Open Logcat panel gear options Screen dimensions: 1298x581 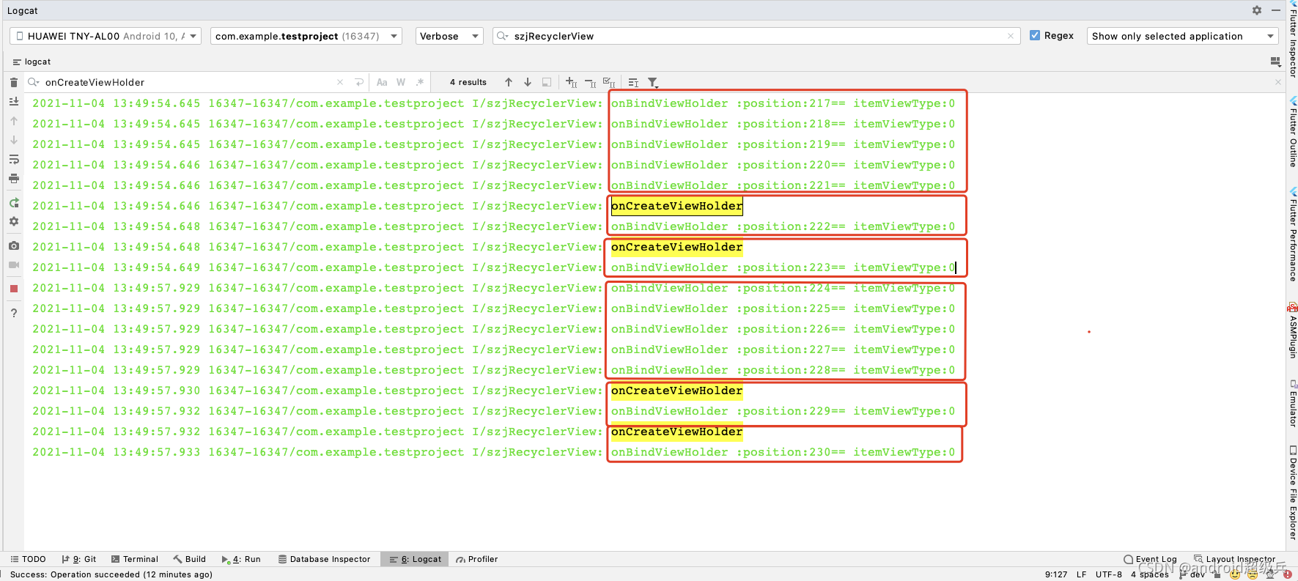pos(1257,10)
